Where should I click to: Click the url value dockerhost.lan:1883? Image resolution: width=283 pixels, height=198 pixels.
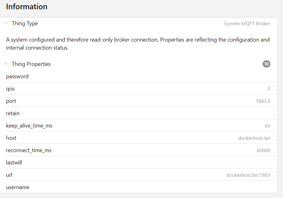pyautogui.click(x=248, y=175)
